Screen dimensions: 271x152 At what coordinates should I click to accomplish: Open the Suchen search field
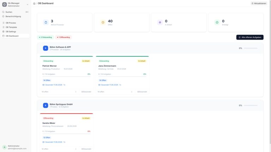16,12
